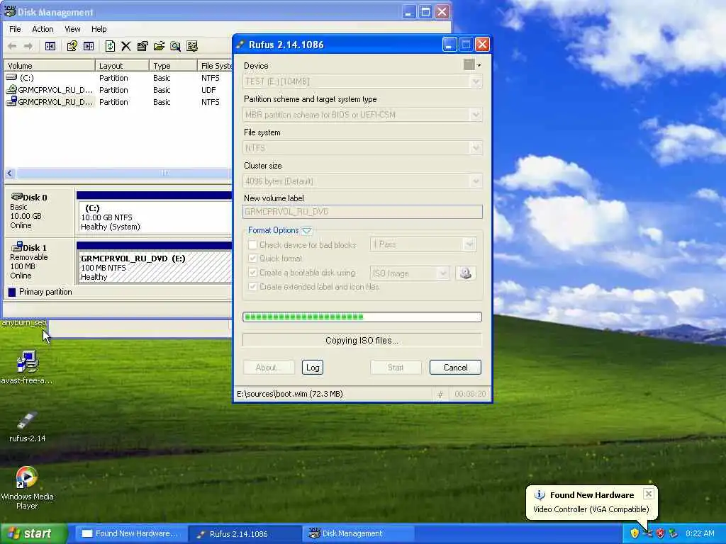Viewport: 726px width, 544px height.
Task: Open the Help icon in Disk Management toolbar
Action: [x=72, y=46]
